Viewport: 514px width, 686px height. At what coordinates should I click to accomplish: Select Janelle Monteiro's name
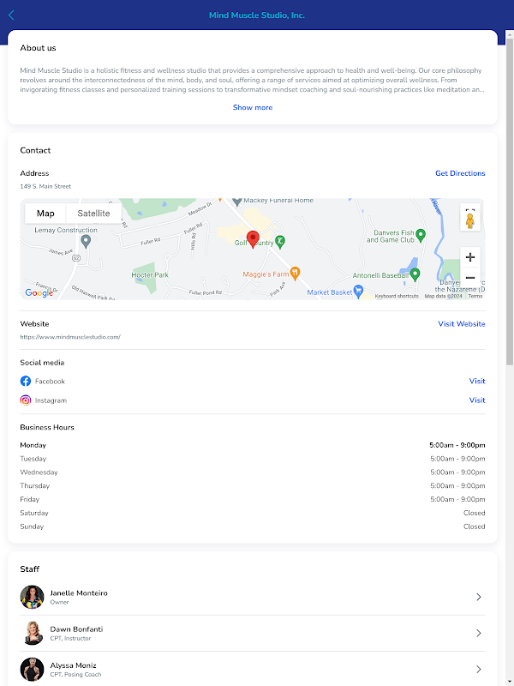point(79,593)
